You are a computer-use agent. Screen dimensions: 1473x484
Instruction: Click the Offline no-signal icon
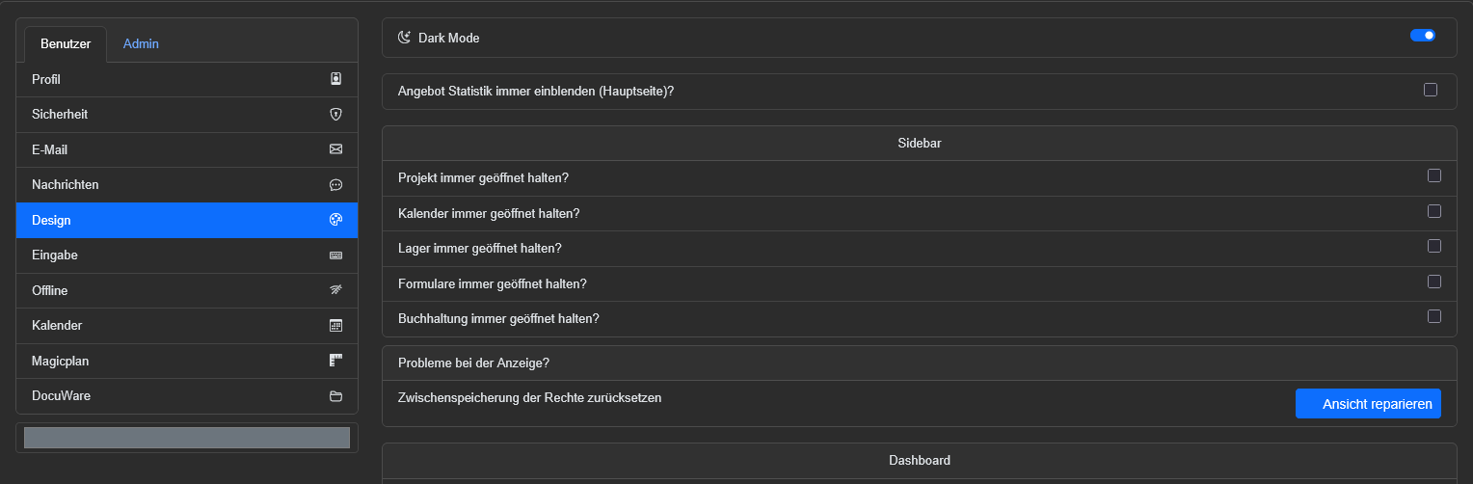(335, 290)
